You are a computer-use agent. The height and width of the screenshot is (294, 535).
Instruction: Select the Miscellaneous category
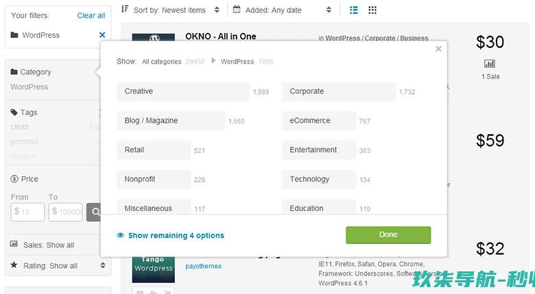(154, 207)
